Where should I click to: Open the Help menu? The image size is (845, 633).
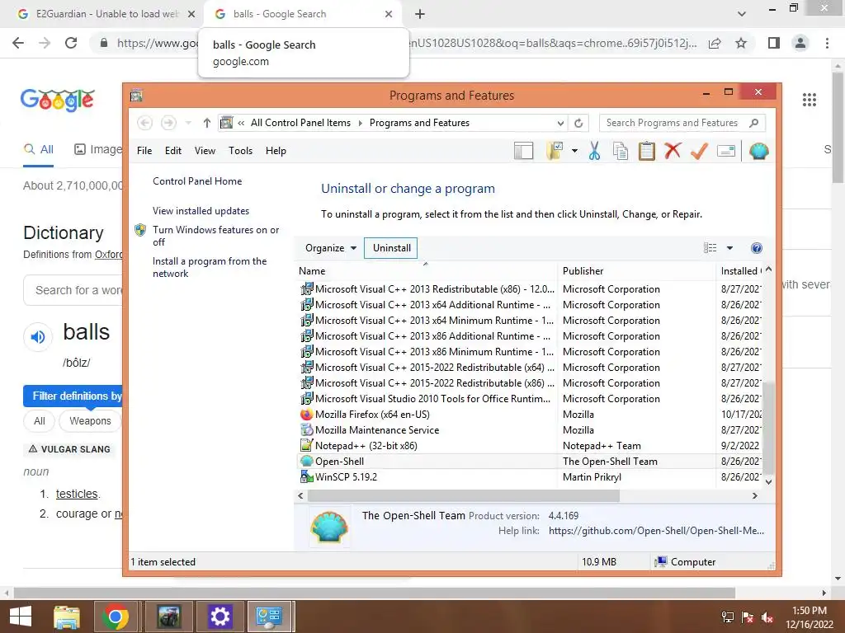click(x=276, y=151)
